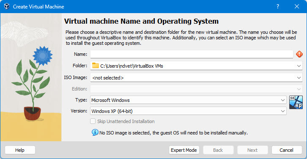Toggle Skip Unattended Installation checkbox

coord(93,121)
